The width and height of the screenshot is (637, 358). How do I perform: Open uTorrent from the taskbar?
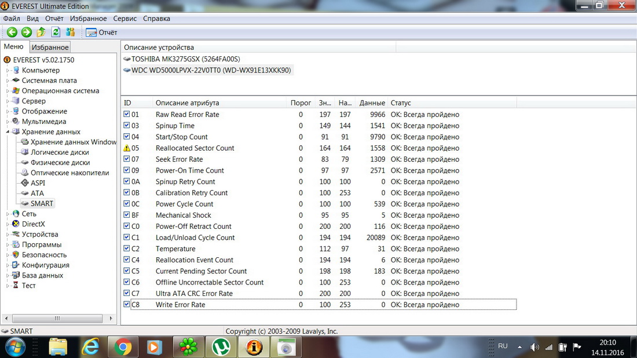pos(221,346)
